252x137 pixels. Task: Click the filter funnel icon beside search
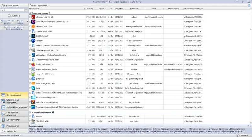(26, 10)
